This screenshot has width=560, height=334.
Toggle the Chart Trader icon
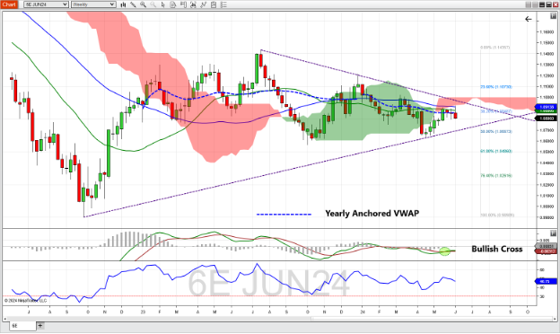[x=183, y=4]
